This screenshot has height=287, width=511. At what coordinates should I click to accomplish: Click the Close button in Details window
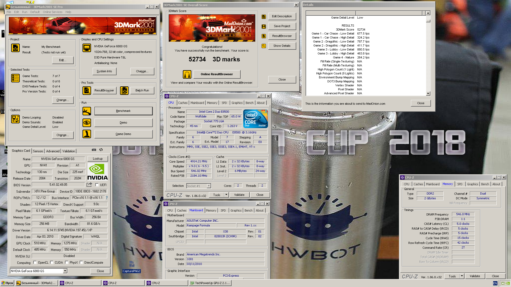(x=421, y=103)
